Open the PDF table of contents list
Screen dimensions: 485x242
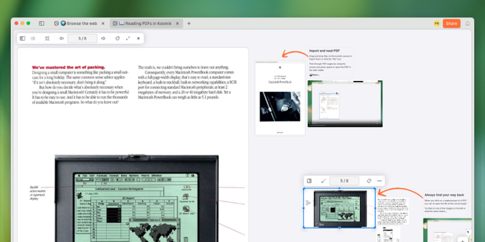point(33,38)
